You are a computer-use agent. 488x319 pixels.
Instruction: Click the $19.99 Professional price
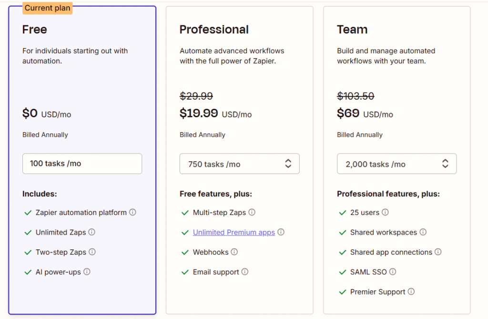pyautogui.click(x=199, y=113)
